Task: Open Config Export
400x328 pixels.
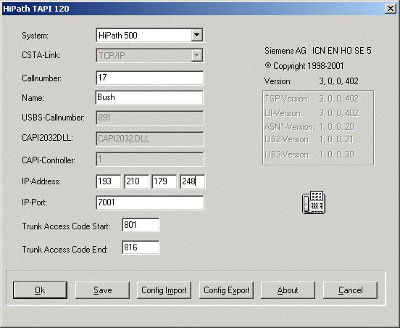Action: point(226,290)
